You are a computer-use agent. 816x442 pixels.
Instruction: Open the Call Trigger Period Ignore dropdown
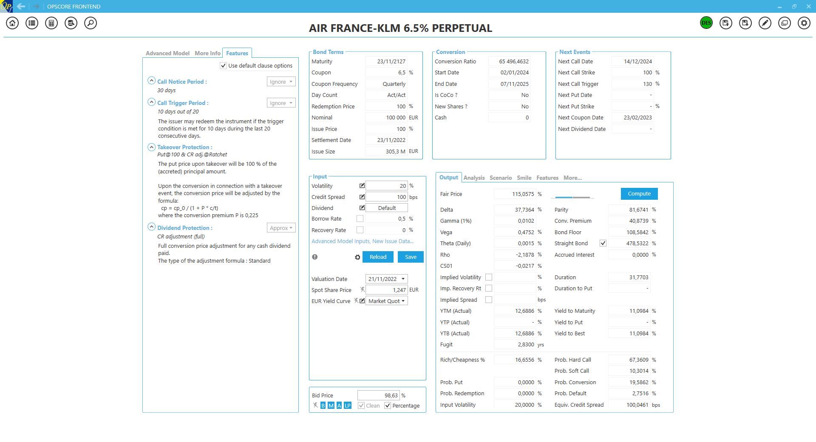coord(281,103)
